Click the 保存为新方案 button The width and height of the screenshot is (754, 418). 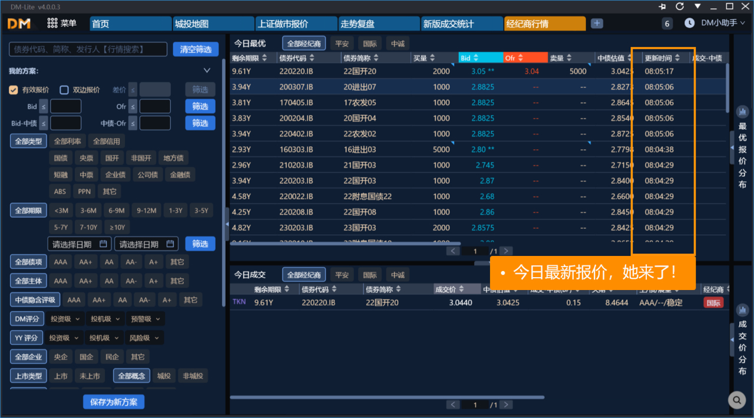click(x=114, y=401)
